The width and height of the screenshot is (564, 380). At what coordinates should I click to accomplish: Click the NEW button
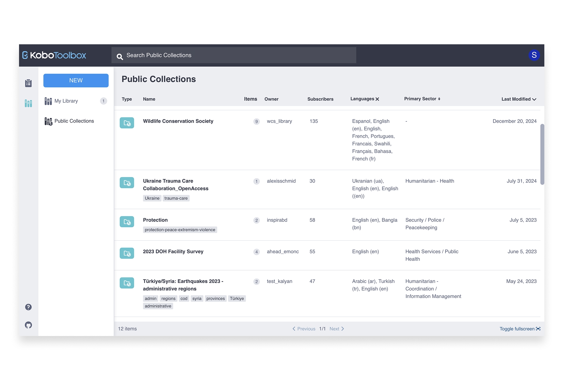pos(76,80)
